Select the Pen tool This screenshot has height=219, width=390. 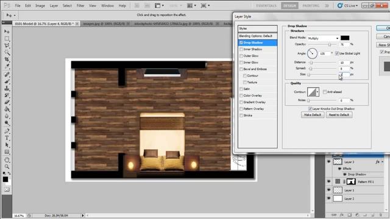pyautogui.click(x=7, y=131)
